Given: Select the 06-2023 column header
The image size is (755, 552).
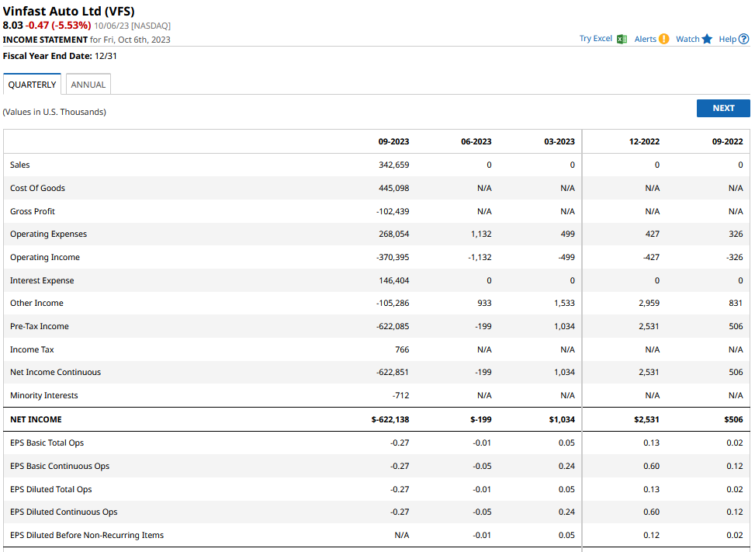Looking at the screenshot, I should point(476,141).
